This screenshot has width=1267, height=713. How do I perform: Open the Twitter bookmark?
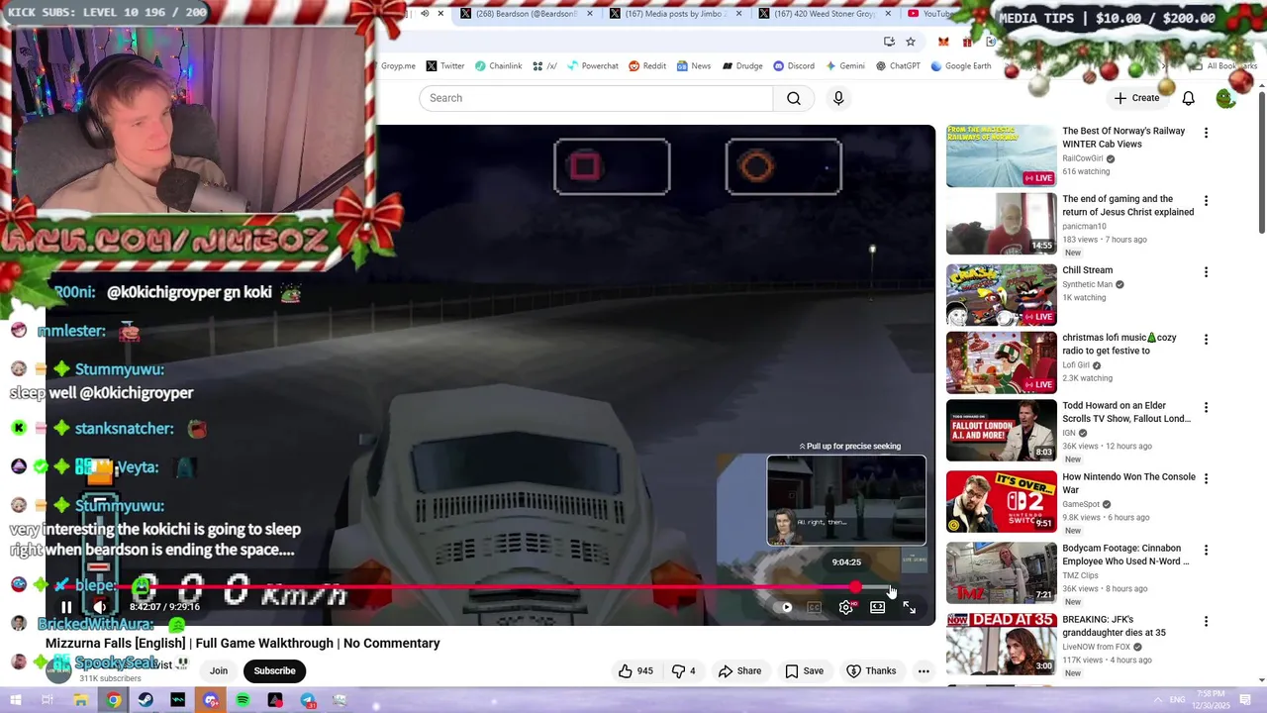pos(445,66)
